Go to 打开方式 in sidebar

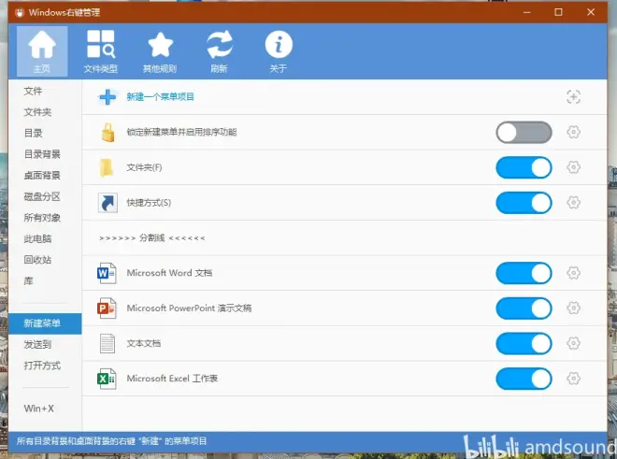pos(42,366)
